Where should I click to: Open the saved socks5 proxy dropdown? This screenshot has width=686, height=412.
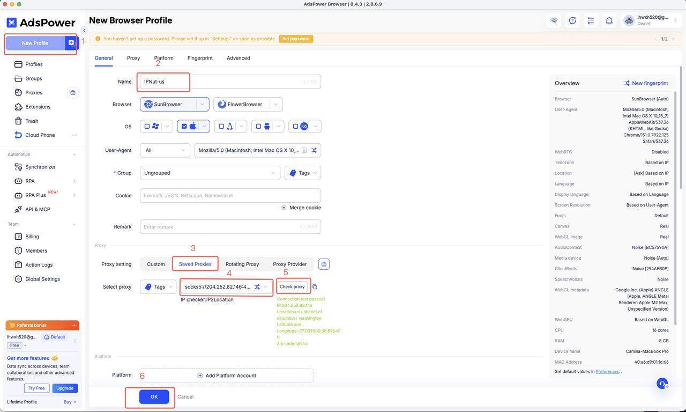click(x=226, y=287)
